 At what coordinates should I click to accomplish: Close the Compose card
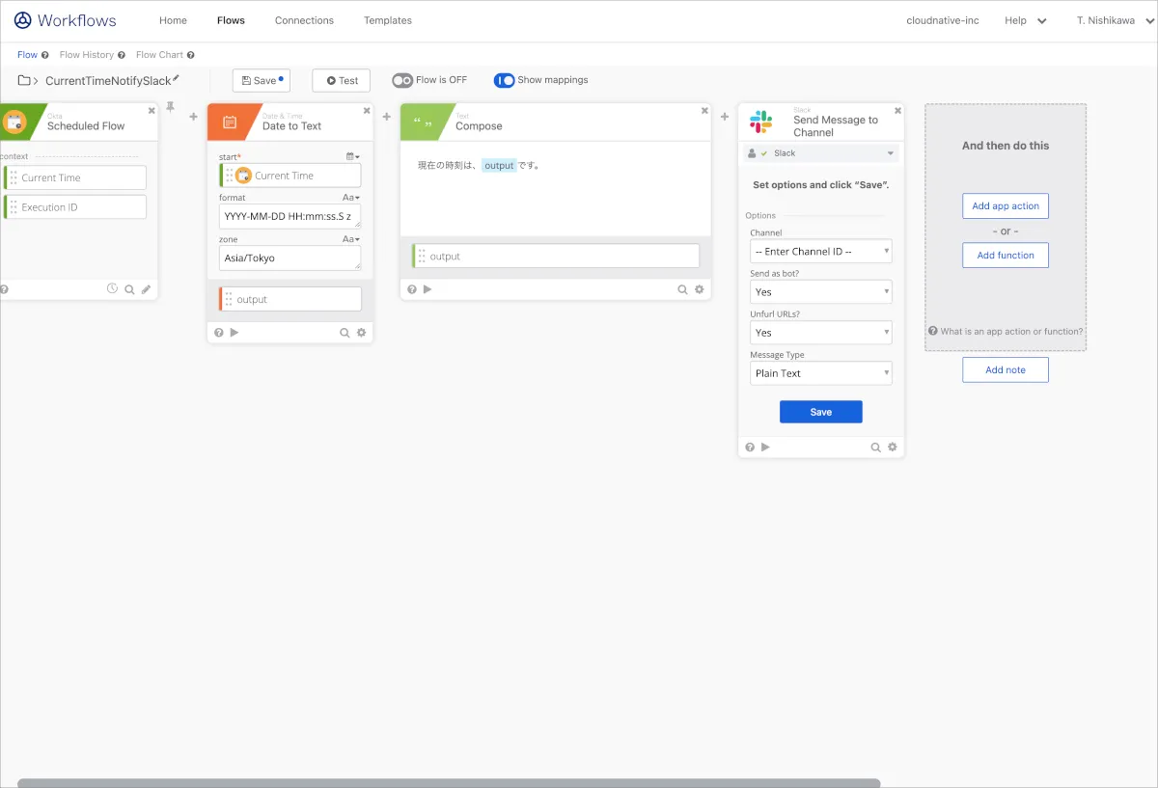[x=704, y=111]
